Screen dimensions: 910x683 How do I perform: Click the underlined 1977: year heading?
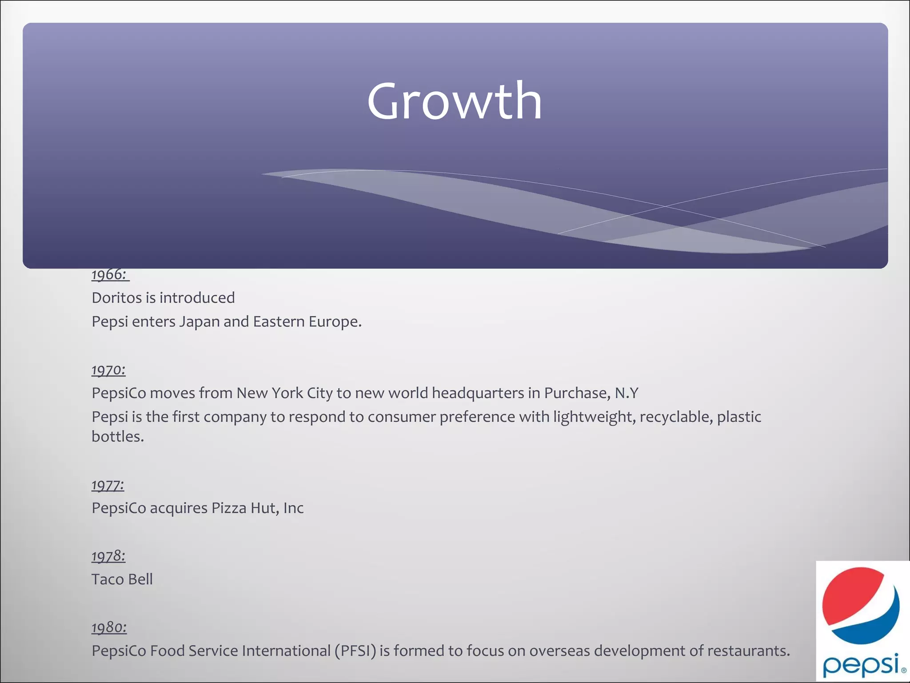[x=108, y=485]
